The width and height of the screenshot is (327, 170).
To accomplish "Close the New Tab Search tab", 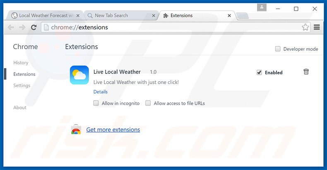I will tap(154, 16).
